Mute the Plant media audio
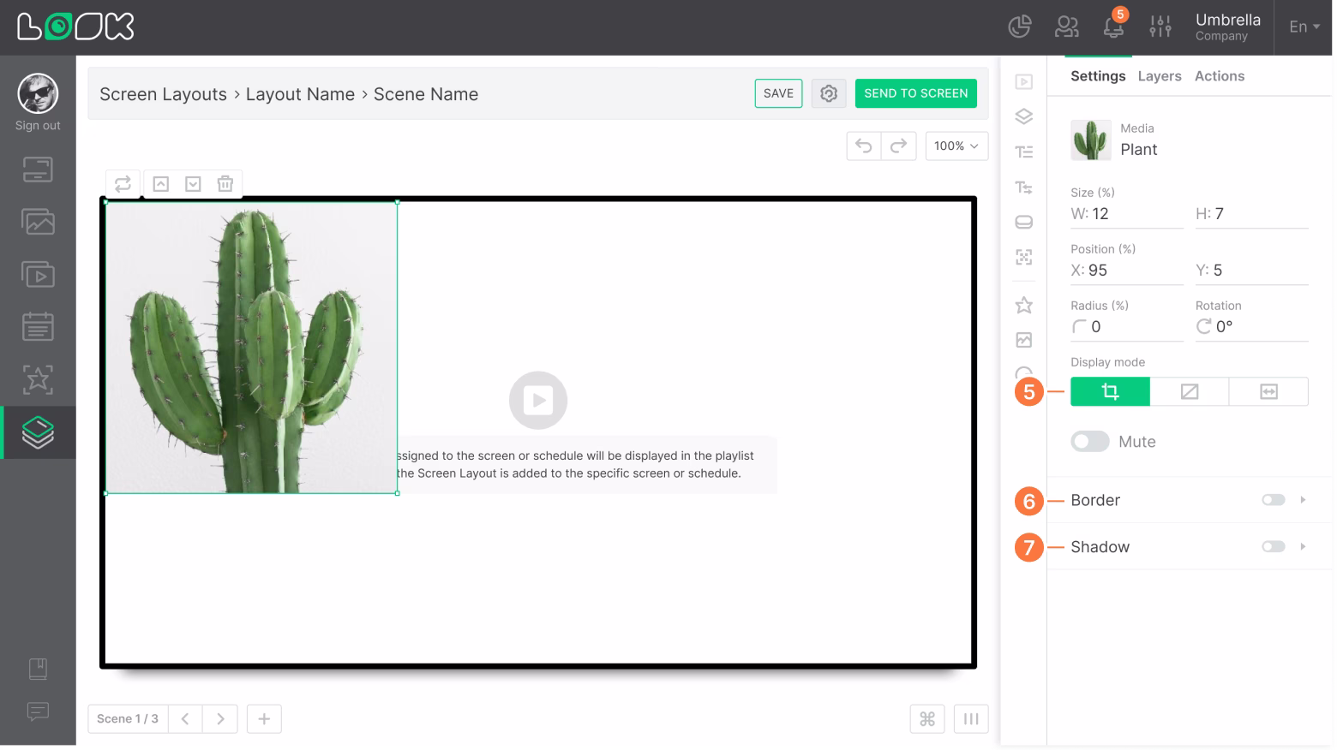 (x=1089, y=441)
